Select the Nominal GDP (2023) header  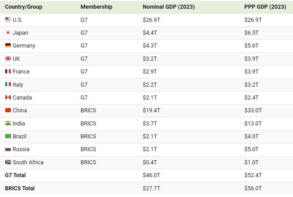169,7
